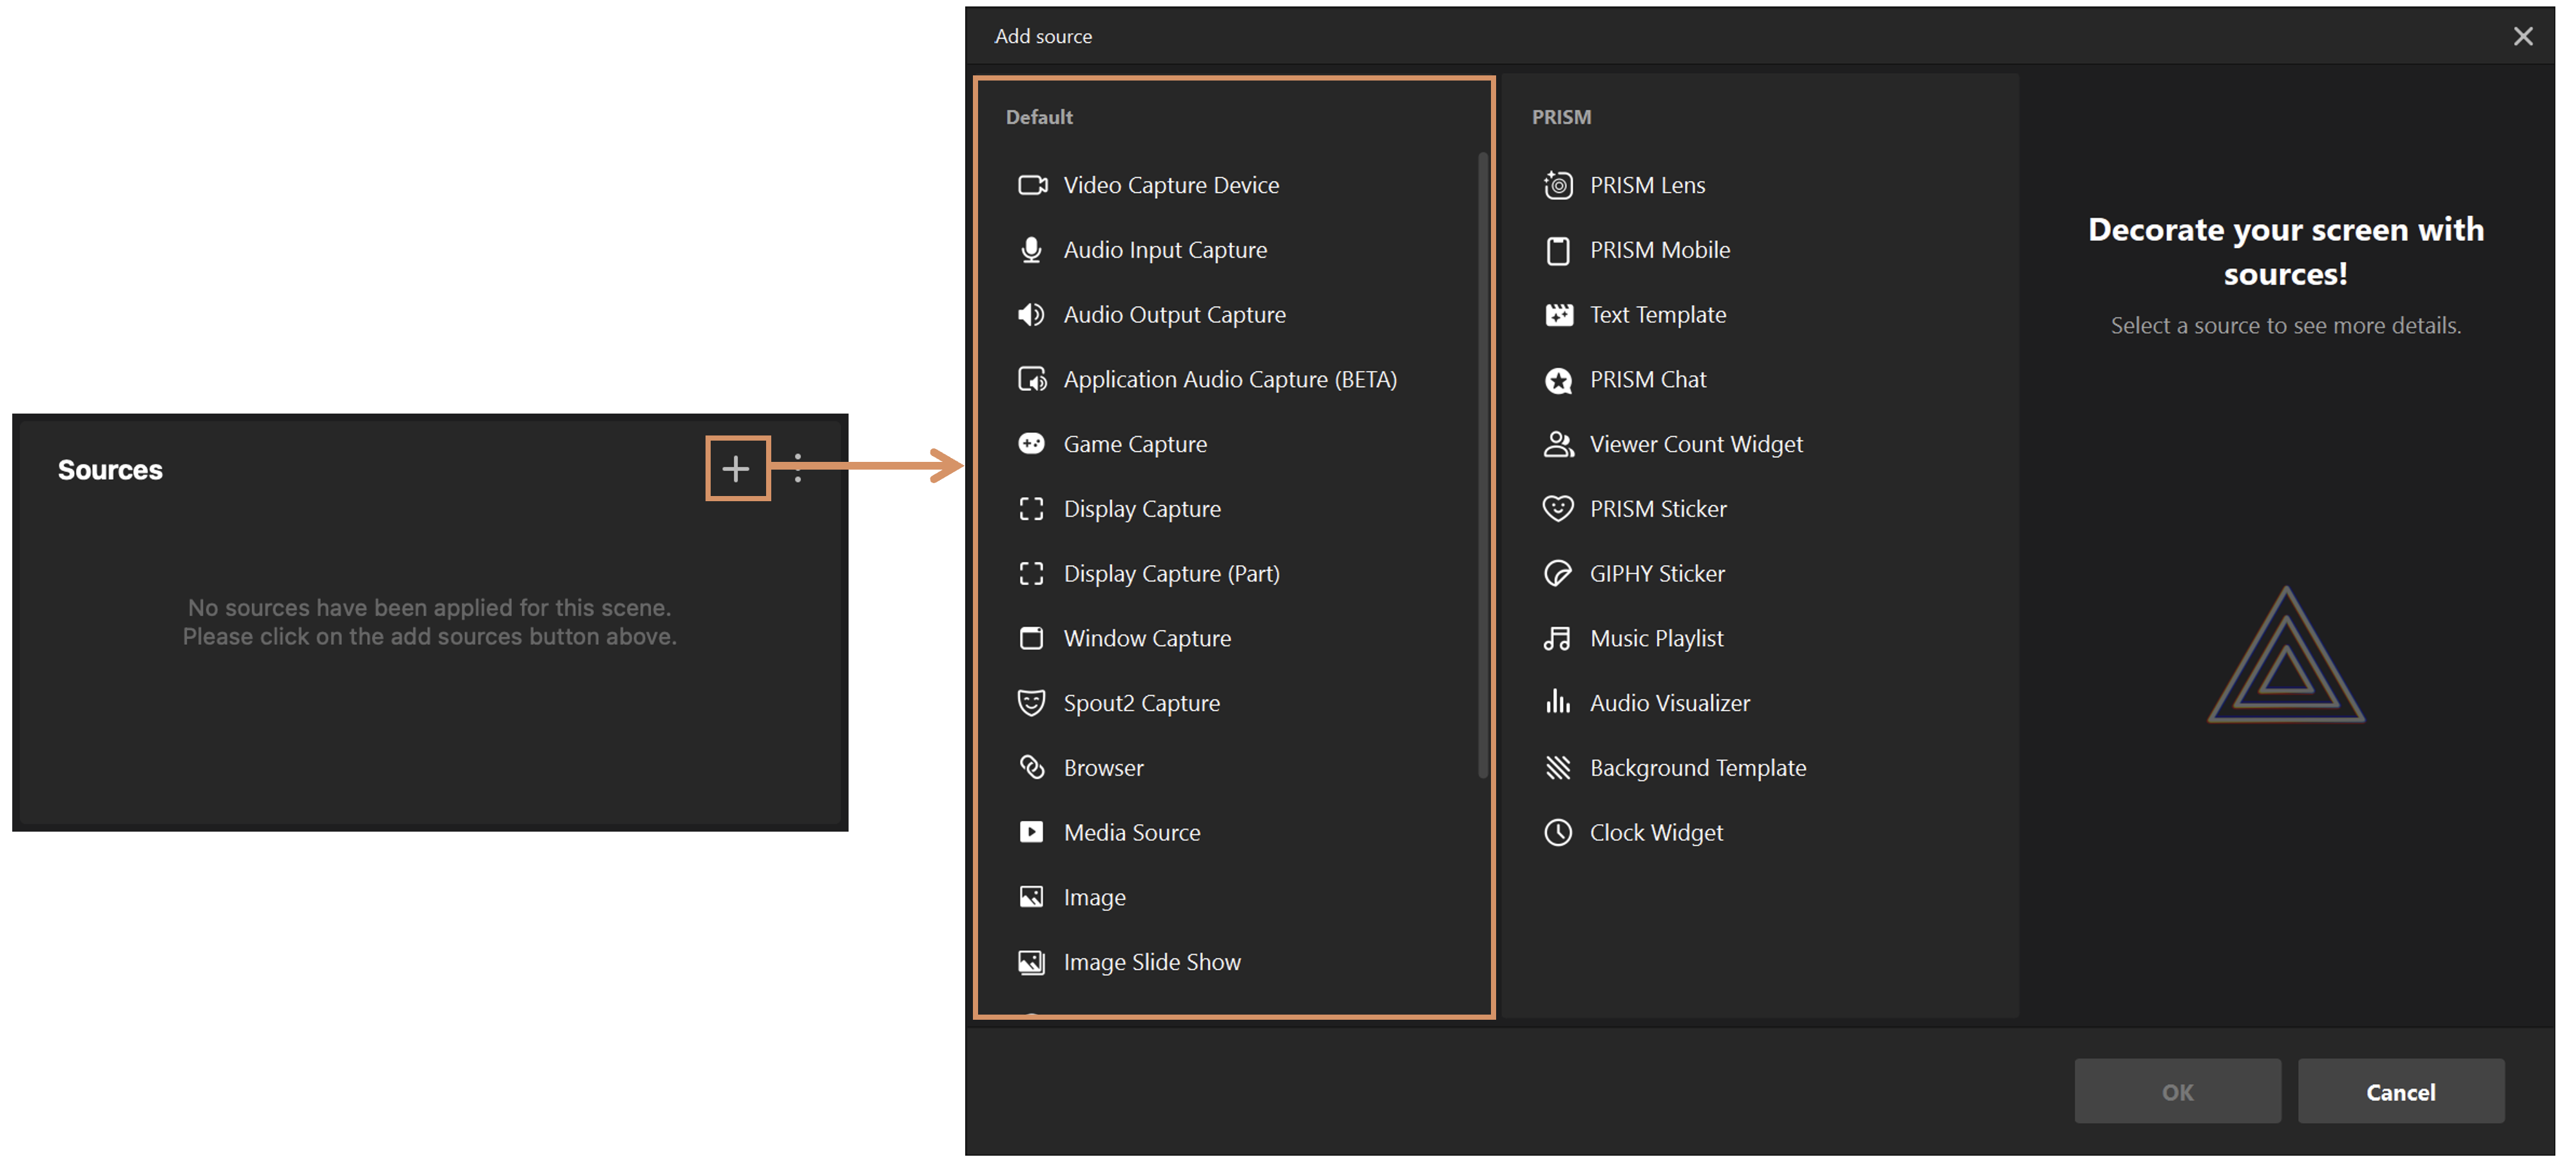Select the Background Template label
The image size is (2576, 1175).
[1698, 768]
